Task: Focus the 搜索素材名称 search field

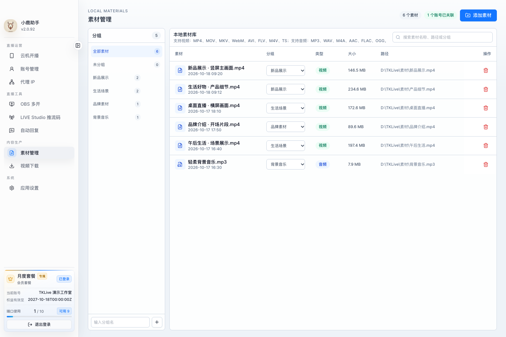Action: pos(442,37)
